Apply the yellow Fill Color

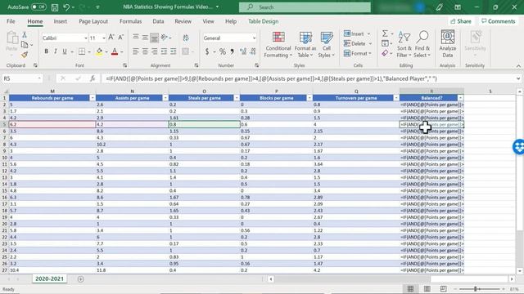[x=99, y=51]
